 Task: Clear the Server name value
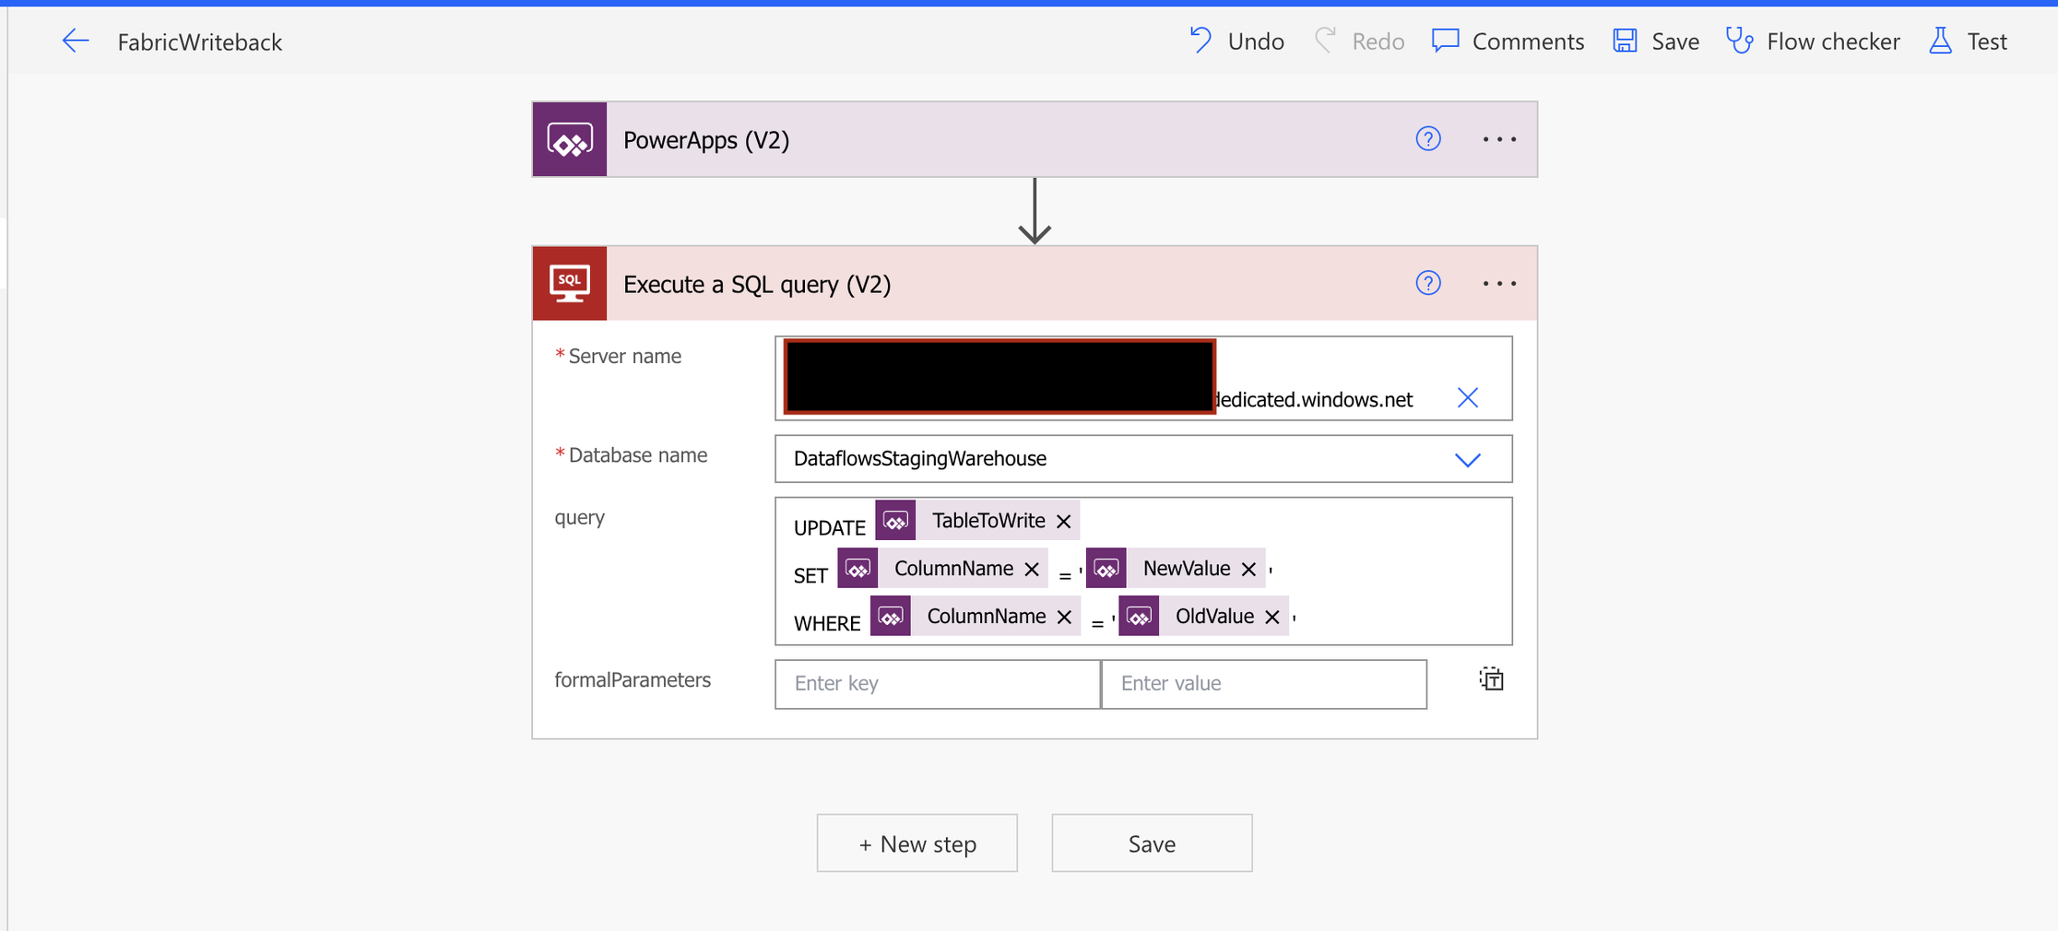pyautogui.click(x=1467, y=398)
